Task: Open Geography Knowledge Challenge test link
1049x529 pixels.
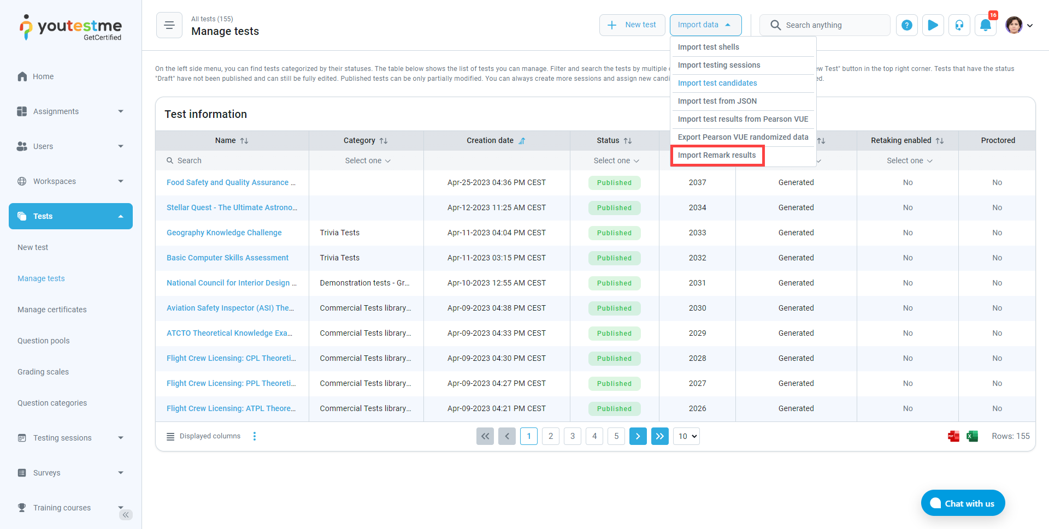Action: pos(224,233)
